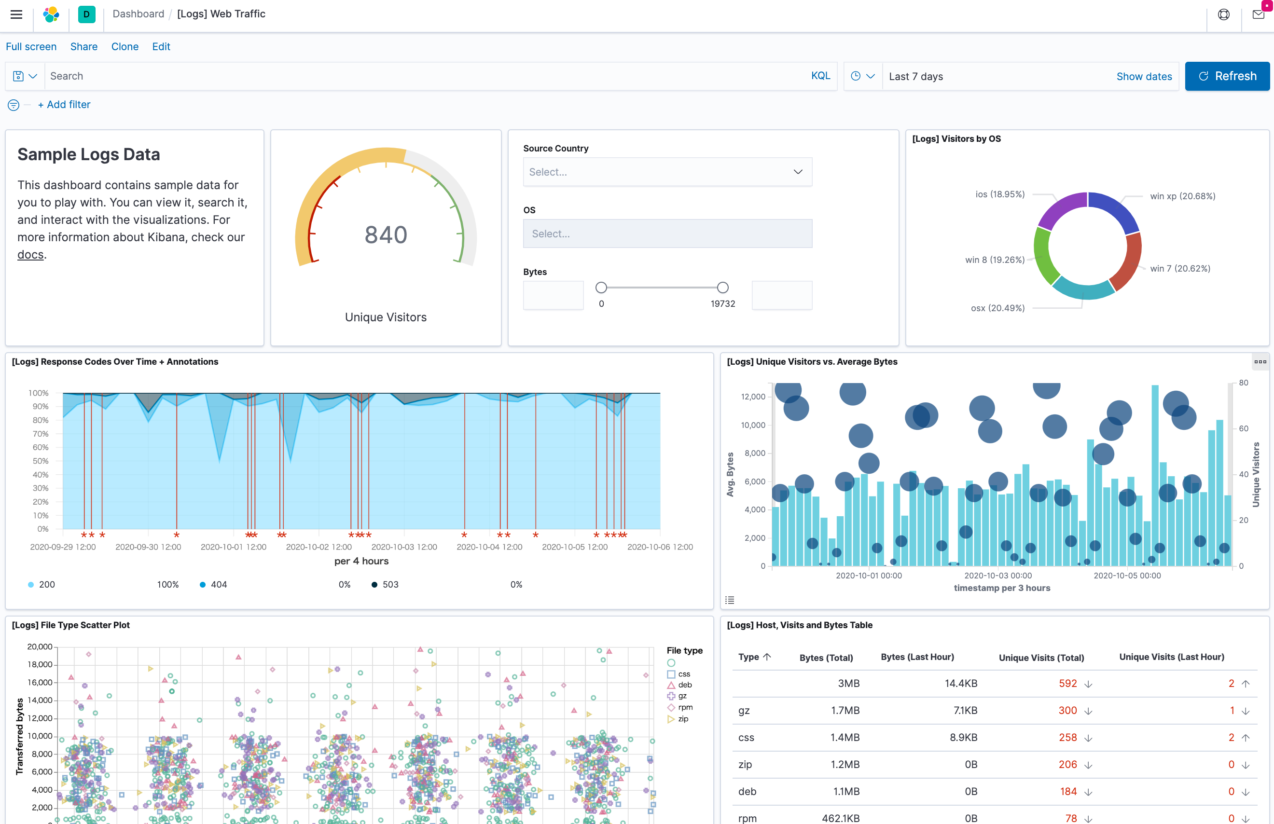Image resolution: width=1274 pixels, height=824 pixels.
Task: Open the hamburger navigation menu
Action: [x=16, y=14]
